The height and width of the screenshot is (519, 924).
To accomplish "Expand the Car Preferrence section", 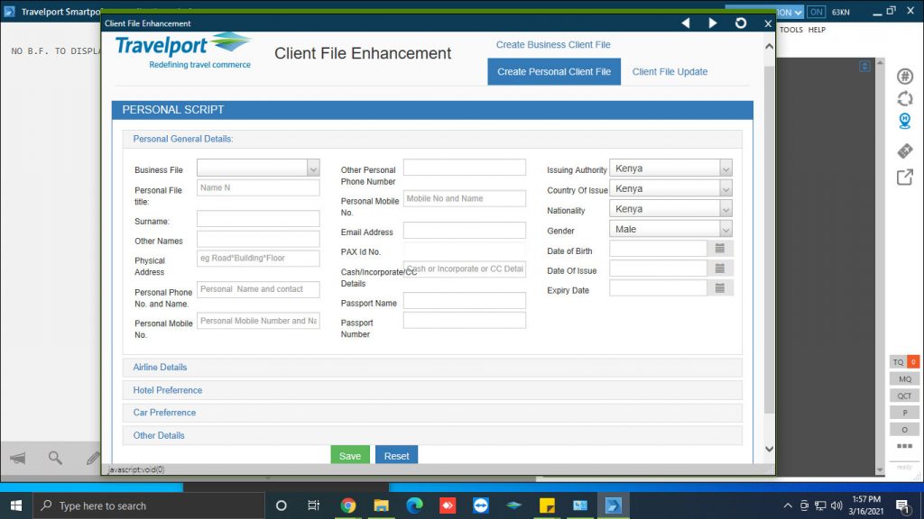I will pyautogui.click(x=432, y=413).
